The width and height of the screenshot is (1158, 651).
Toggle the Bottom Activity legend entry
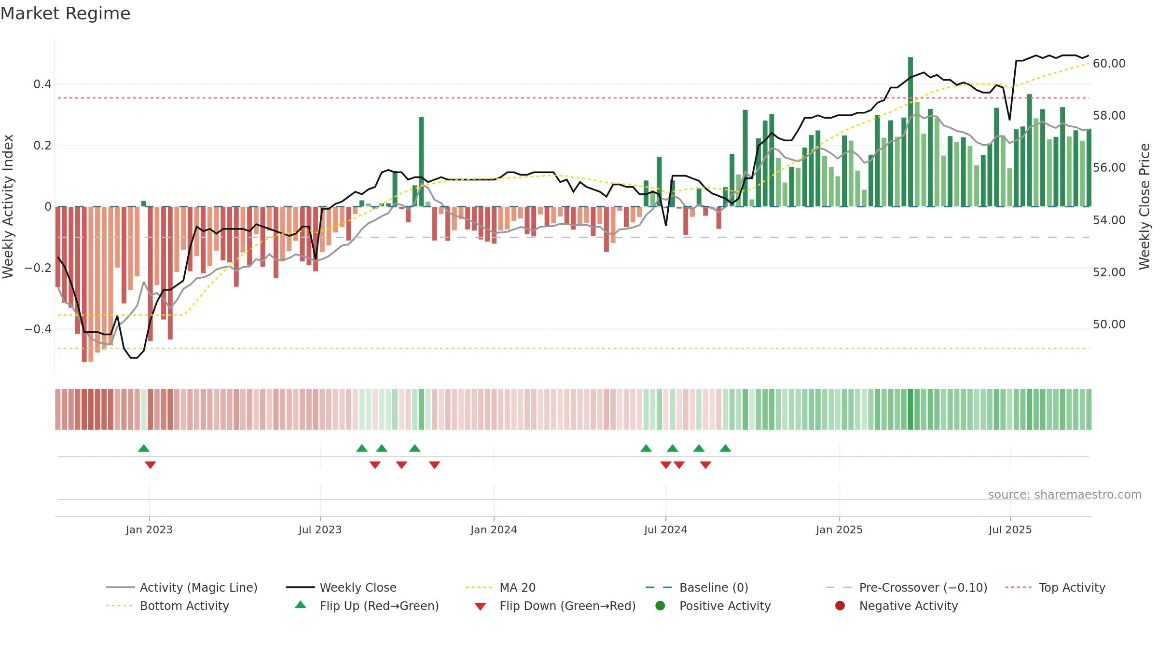click(x=167, y=606)
